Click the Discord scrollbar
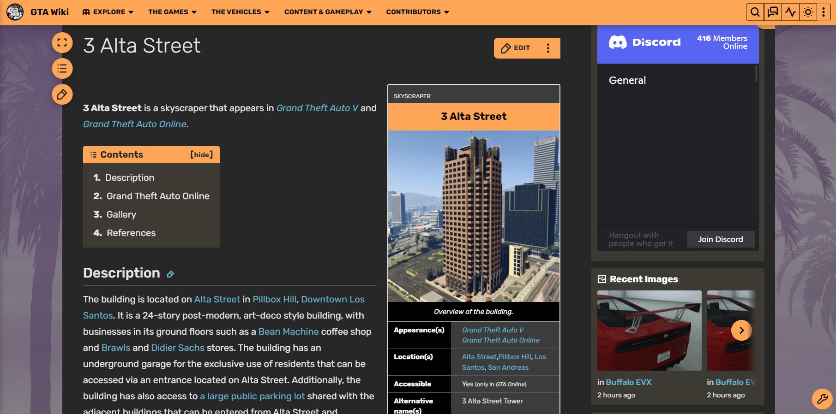 point(756,74)
